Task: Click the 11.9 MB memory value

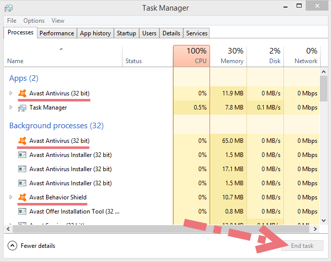Action: (x=233, y=93)
